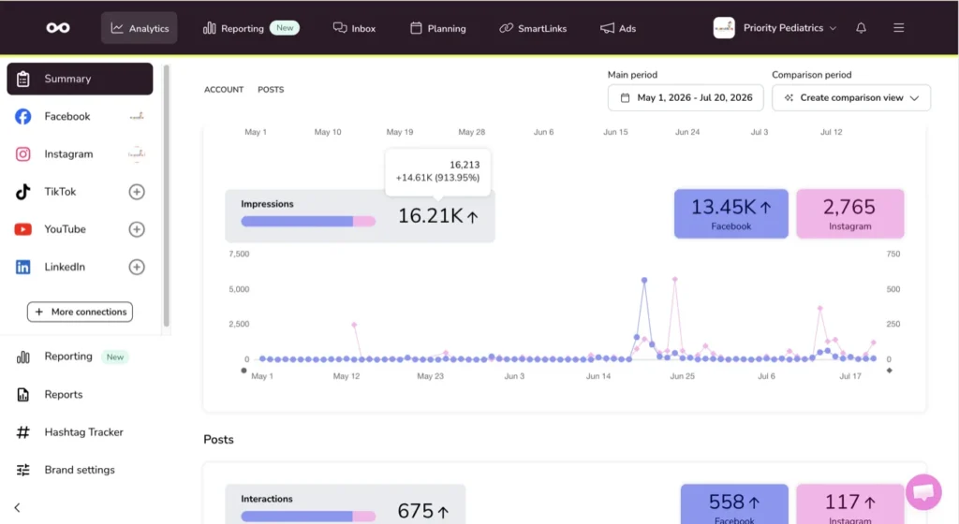Click the right diamond range handle
959x524 pixels.
(x=890, y=371)
